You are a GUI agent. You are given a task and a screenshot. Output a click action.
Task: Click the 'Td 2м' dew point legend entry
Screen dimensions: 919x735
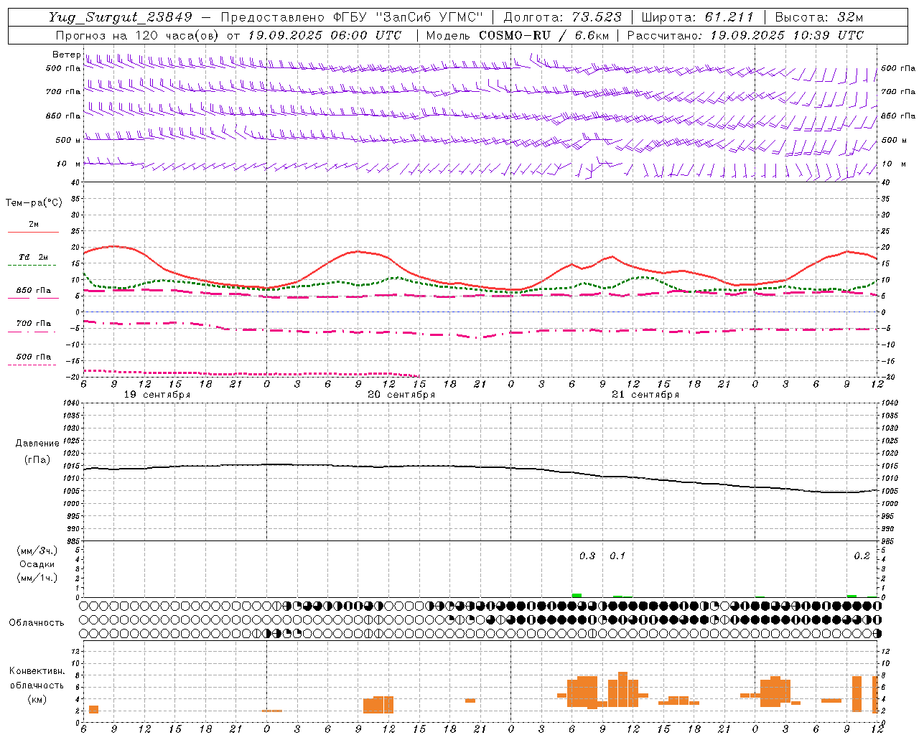(x=34, y=257)
